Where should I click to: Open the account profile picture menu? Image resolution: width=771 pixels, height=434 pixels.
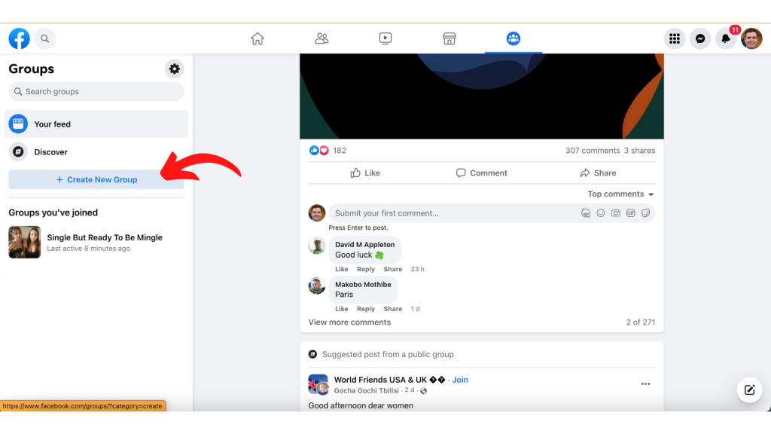click(751, 38)
